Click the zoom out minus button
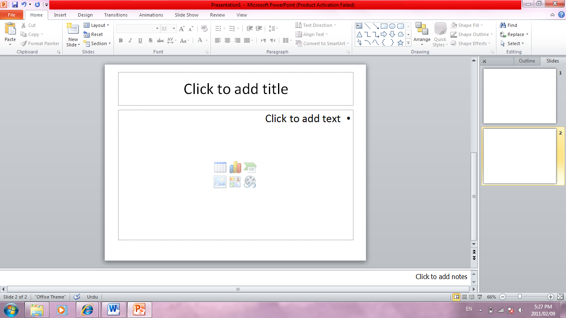The height and width of the screenshot is (318, 566). [x=503, y=297]
